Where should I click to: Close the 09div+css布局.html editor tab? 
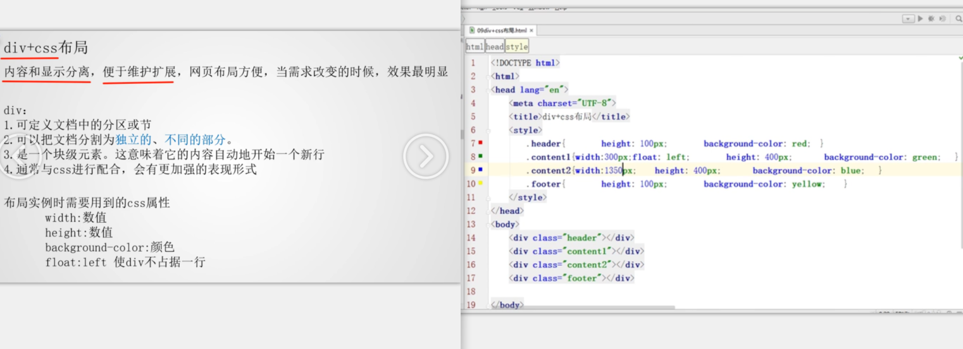[531, 30]
